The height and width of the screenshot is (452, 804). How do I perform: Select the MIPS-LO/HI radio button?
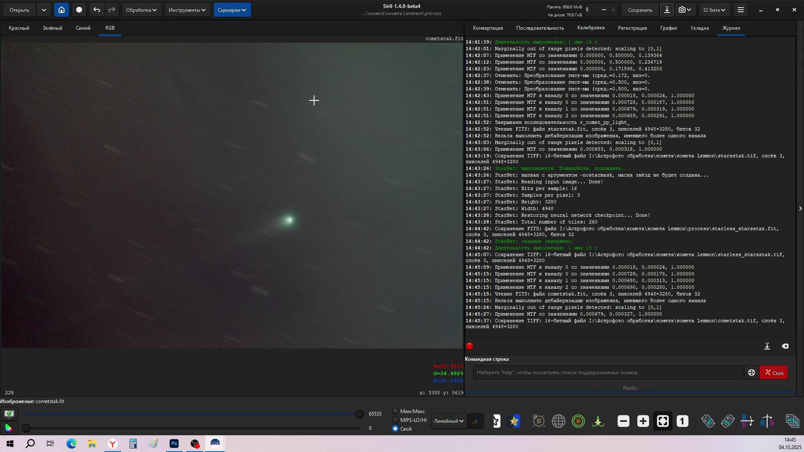pyautogui.click(x=395, y=420)
